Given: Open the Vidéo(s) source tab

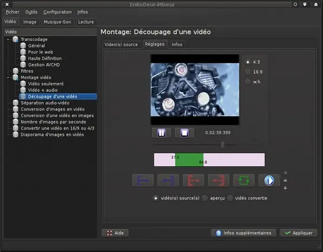Looking at the screenshot, I should tap(121, 45).
